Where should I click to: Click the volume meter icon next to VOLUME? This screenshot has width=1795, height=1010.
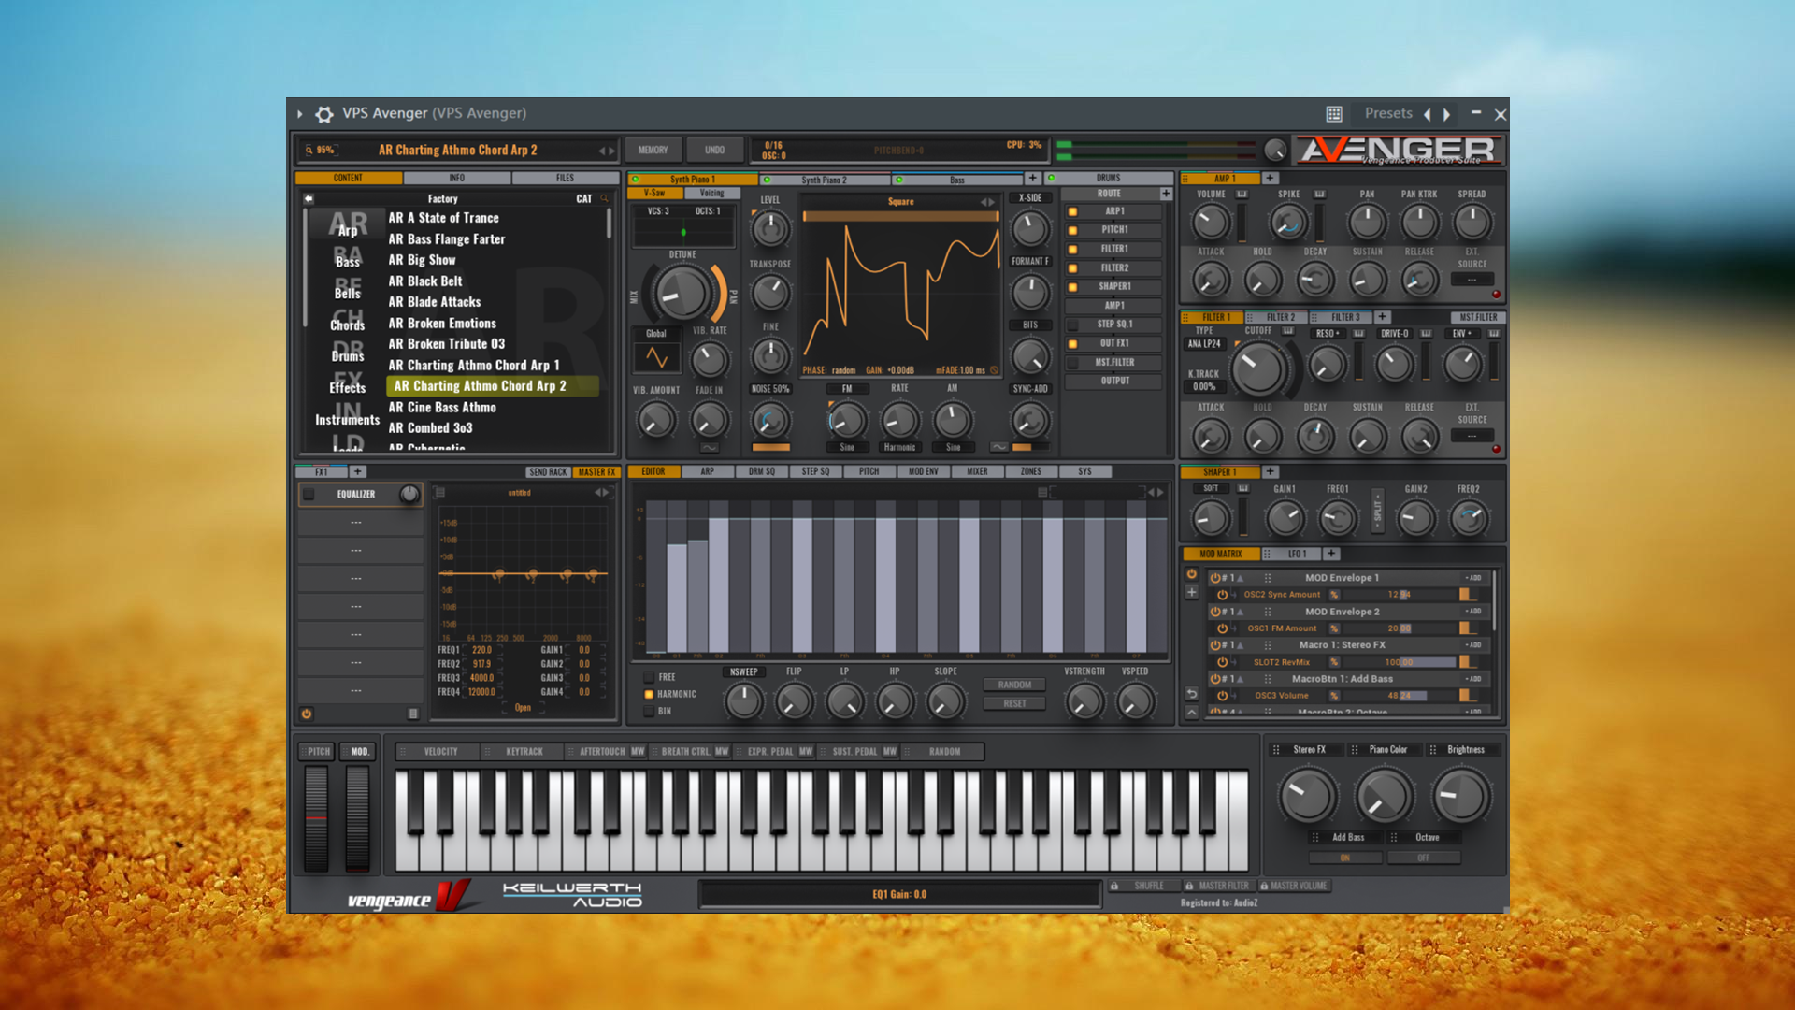pyautogui.click(x=1242, y=195)
